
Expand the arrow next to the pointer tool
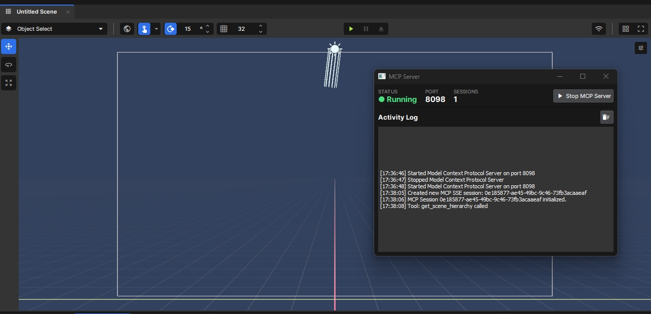156,29
